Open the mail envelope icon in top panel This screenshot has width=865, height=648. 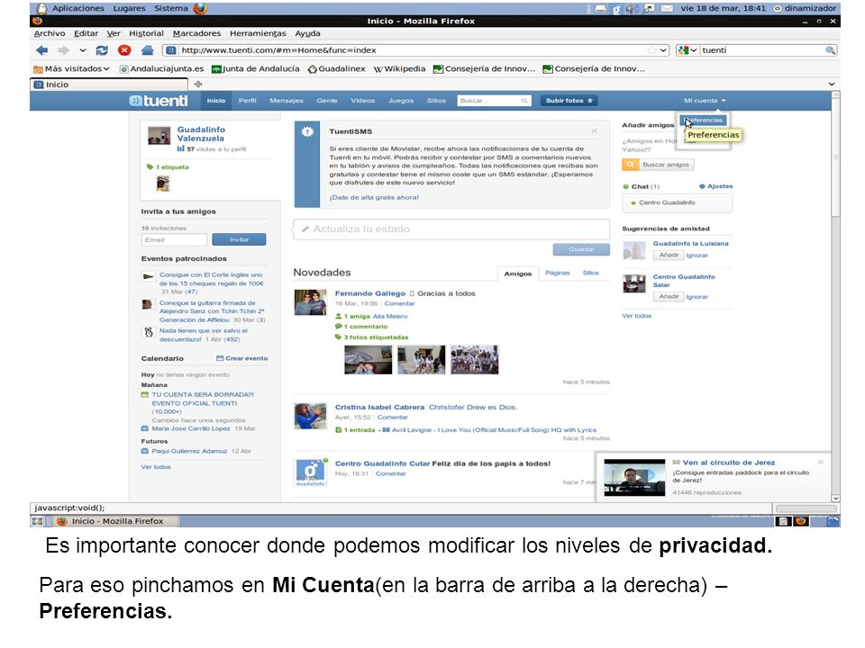(x=667, y=8)
